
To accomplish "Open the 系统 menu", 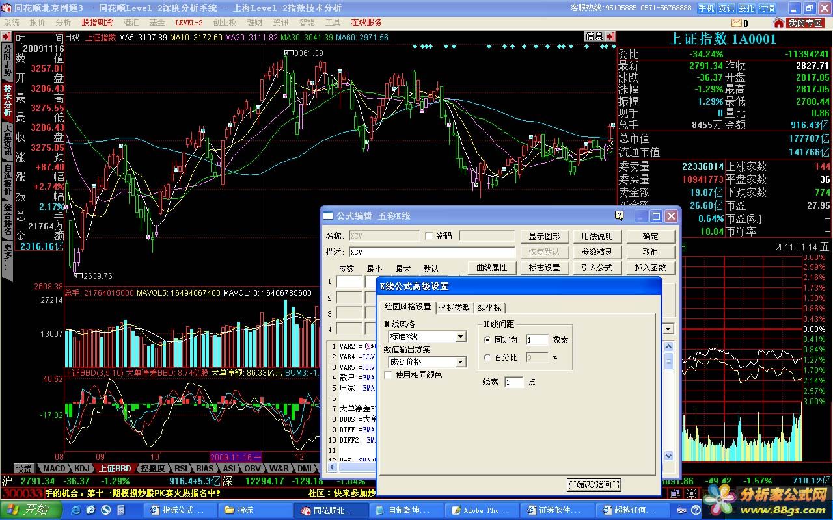I will point(12,23).
